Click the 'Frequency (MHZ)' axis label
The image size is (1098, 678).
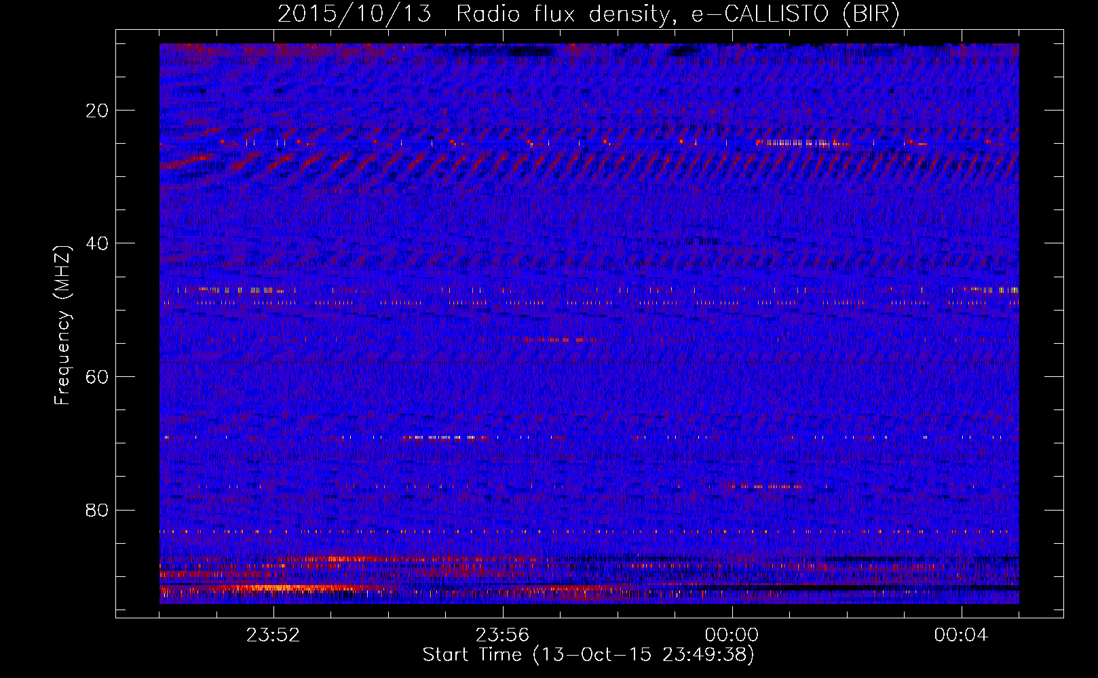point(62,325)
